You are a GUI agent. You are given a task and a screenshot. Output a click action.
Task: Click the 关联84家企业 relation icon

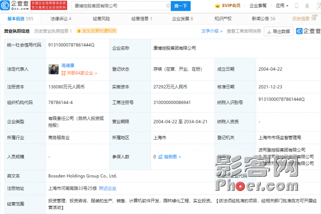[x=64, y=73]
